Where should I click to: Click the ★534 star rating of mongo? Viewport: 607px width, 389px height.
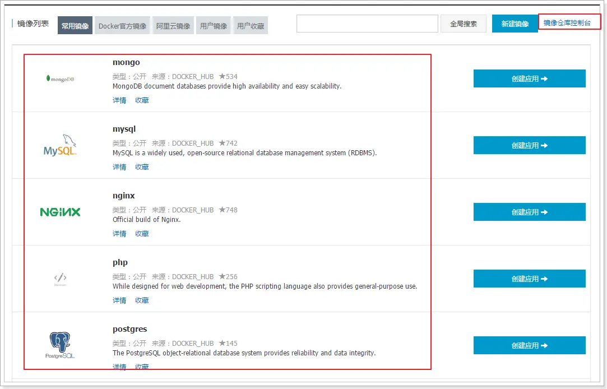pyautogui.click(x=228, y=76)
